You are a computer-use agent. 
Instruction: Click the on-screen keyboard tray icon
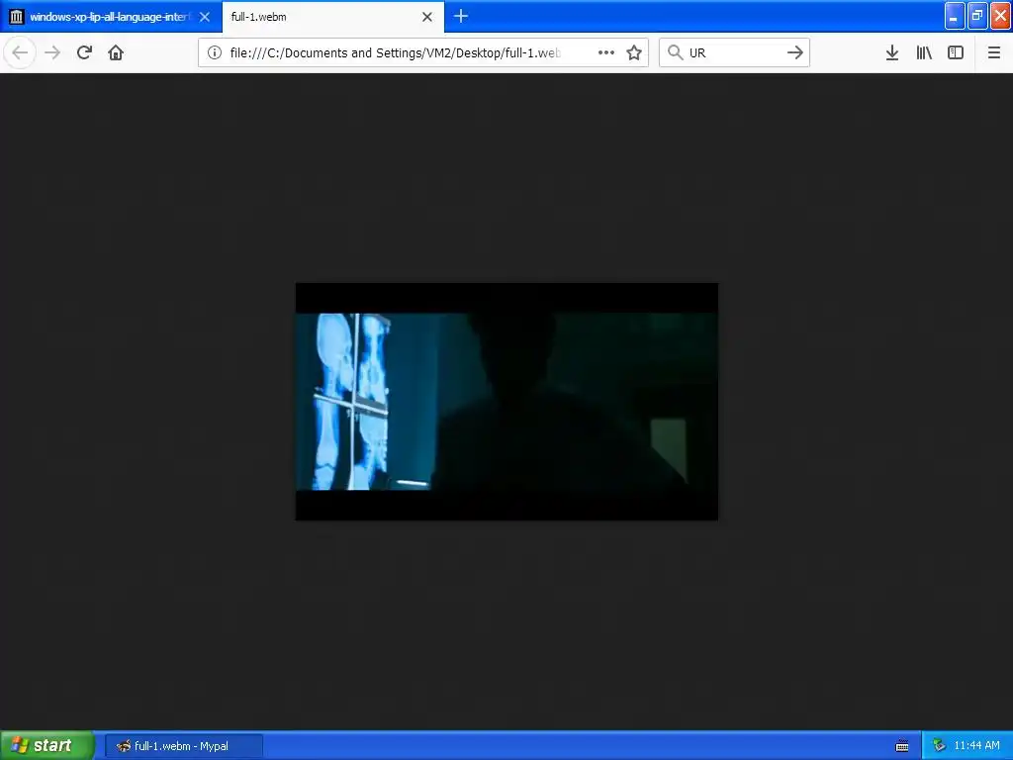tap(902, 746)
